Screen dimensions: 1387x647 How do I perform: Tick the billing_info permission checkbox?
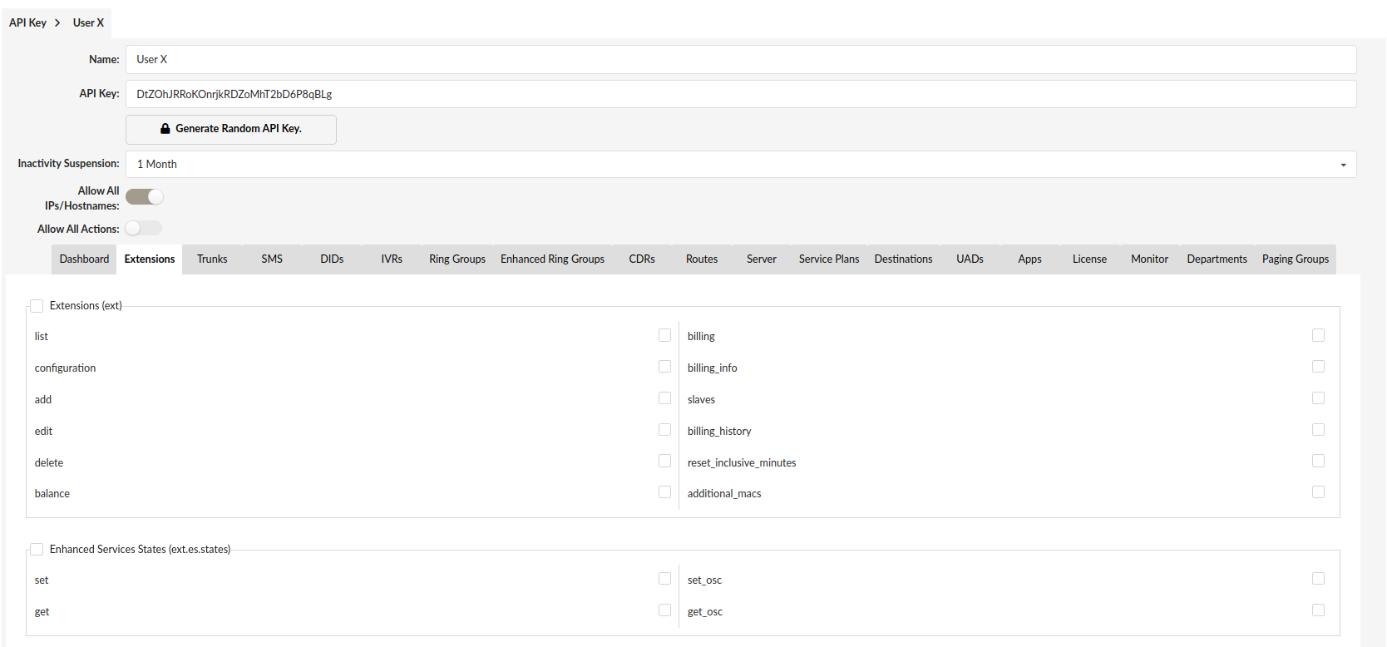[x=1318, y=367]
